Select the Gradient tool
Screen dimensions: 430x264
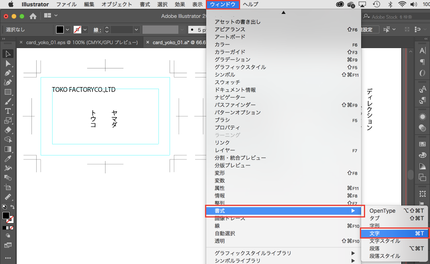click(x=8, y=149)
